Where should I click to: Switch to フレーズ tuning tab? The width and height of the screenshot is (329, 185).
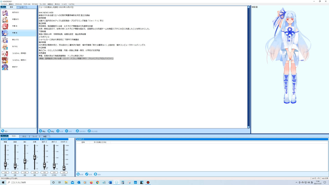[34, 136]
